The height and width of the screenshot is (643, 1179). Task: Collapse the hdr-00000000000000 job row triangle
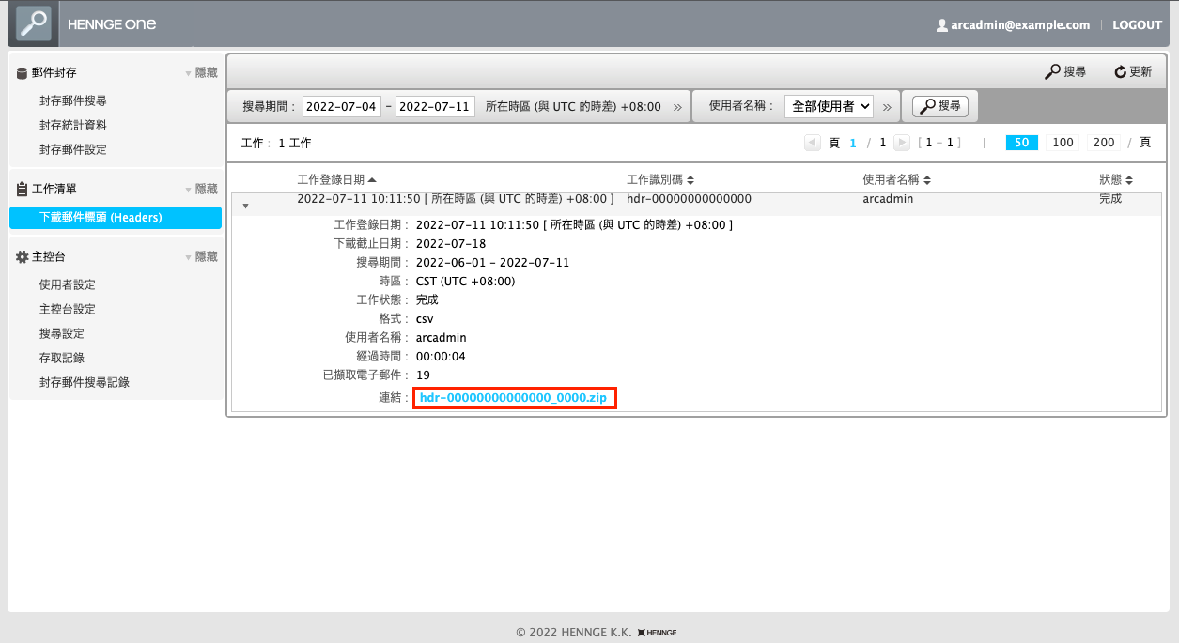click(245, 204)
